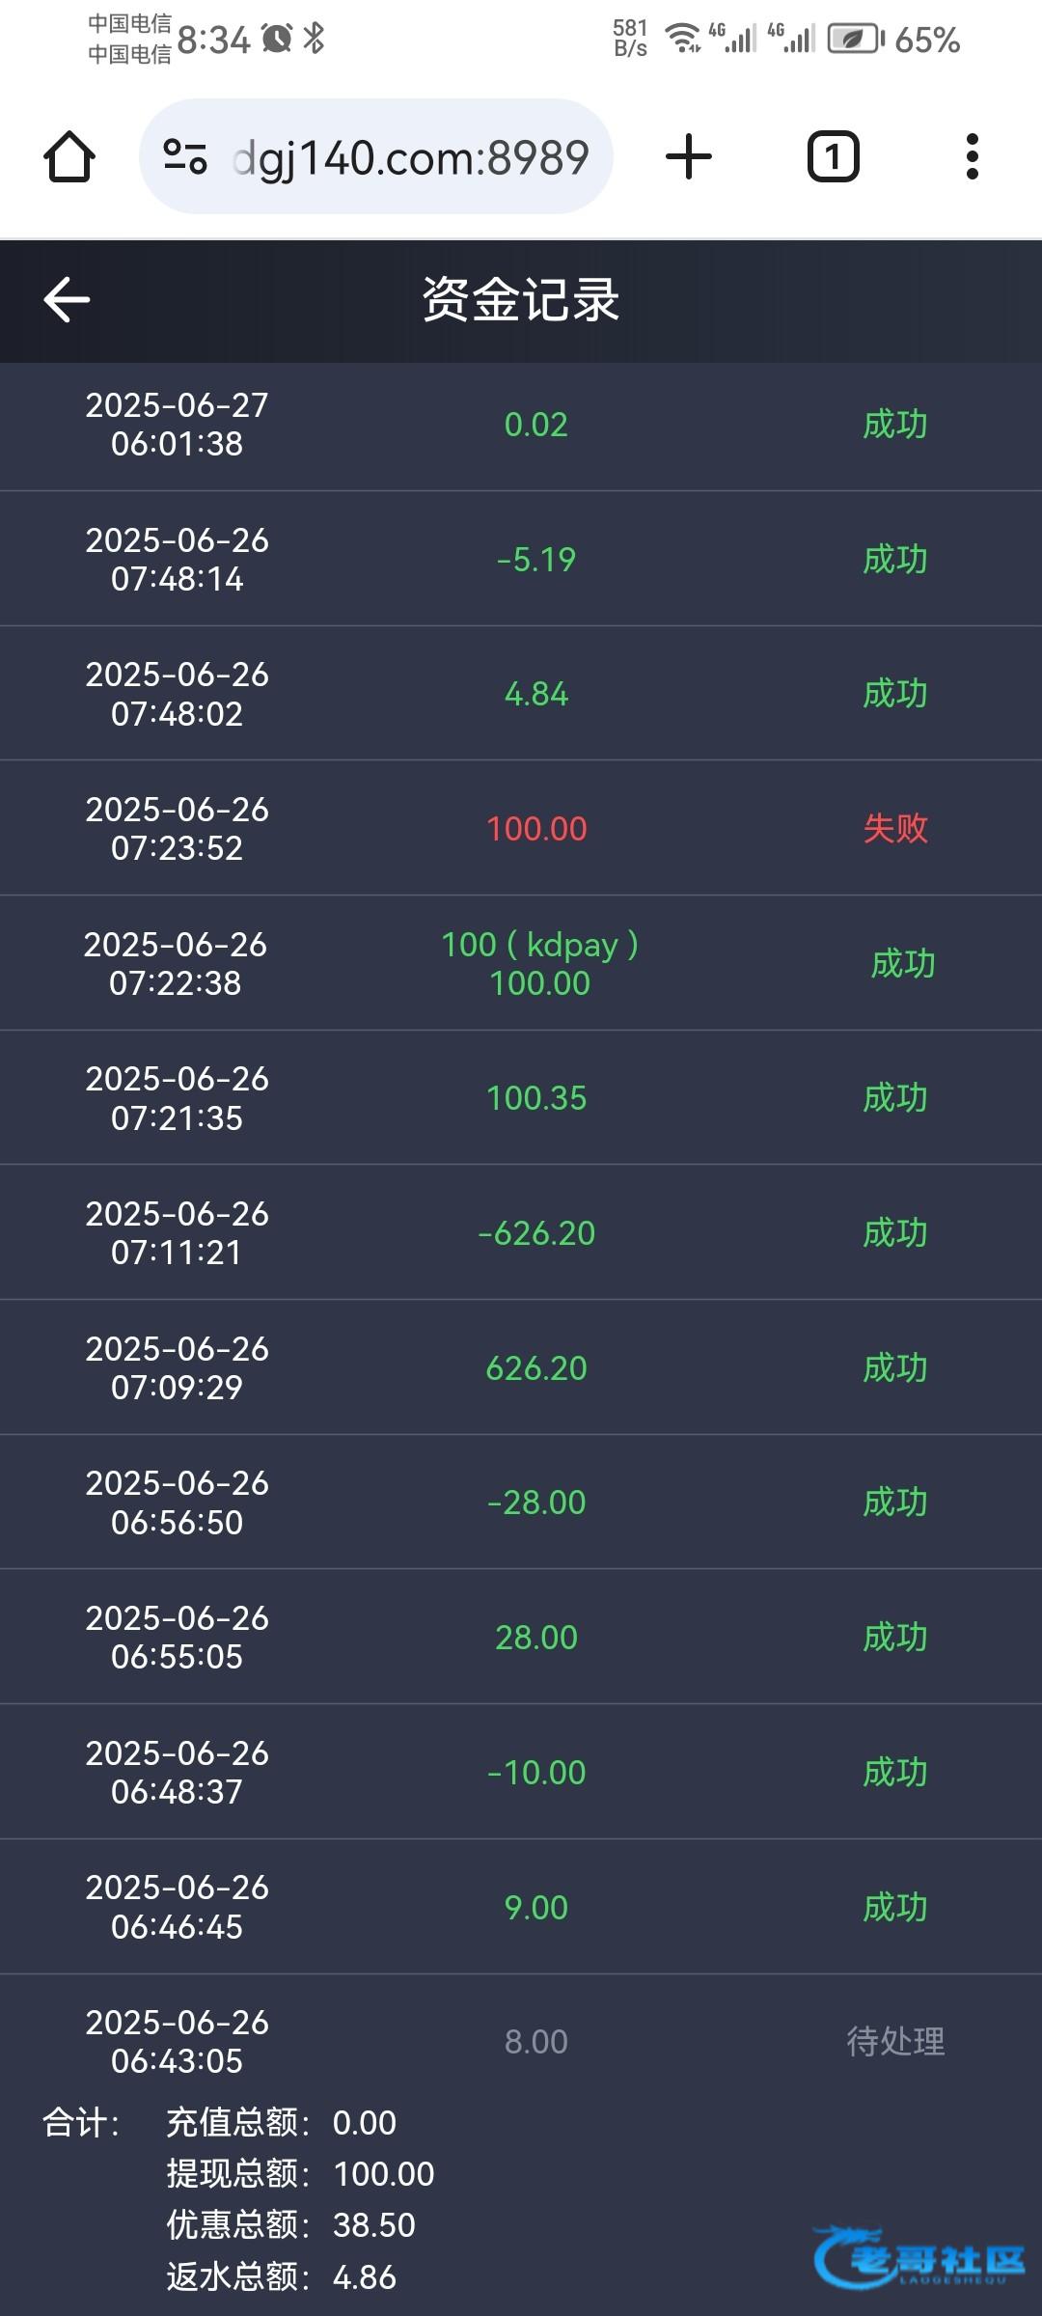Tap the 资金记录 page title
The image size is (1042, 2316).
click(521, 299)
